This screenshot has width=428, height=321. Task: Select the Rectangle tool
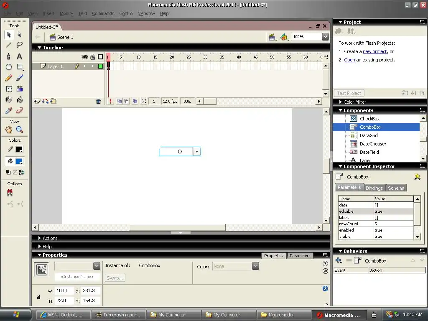click(19, 67)
